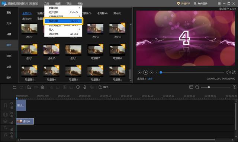Viewport: 238px width, 142px height.
Task: Select 保存项目 from the File menu
Action: click(63, 21)
